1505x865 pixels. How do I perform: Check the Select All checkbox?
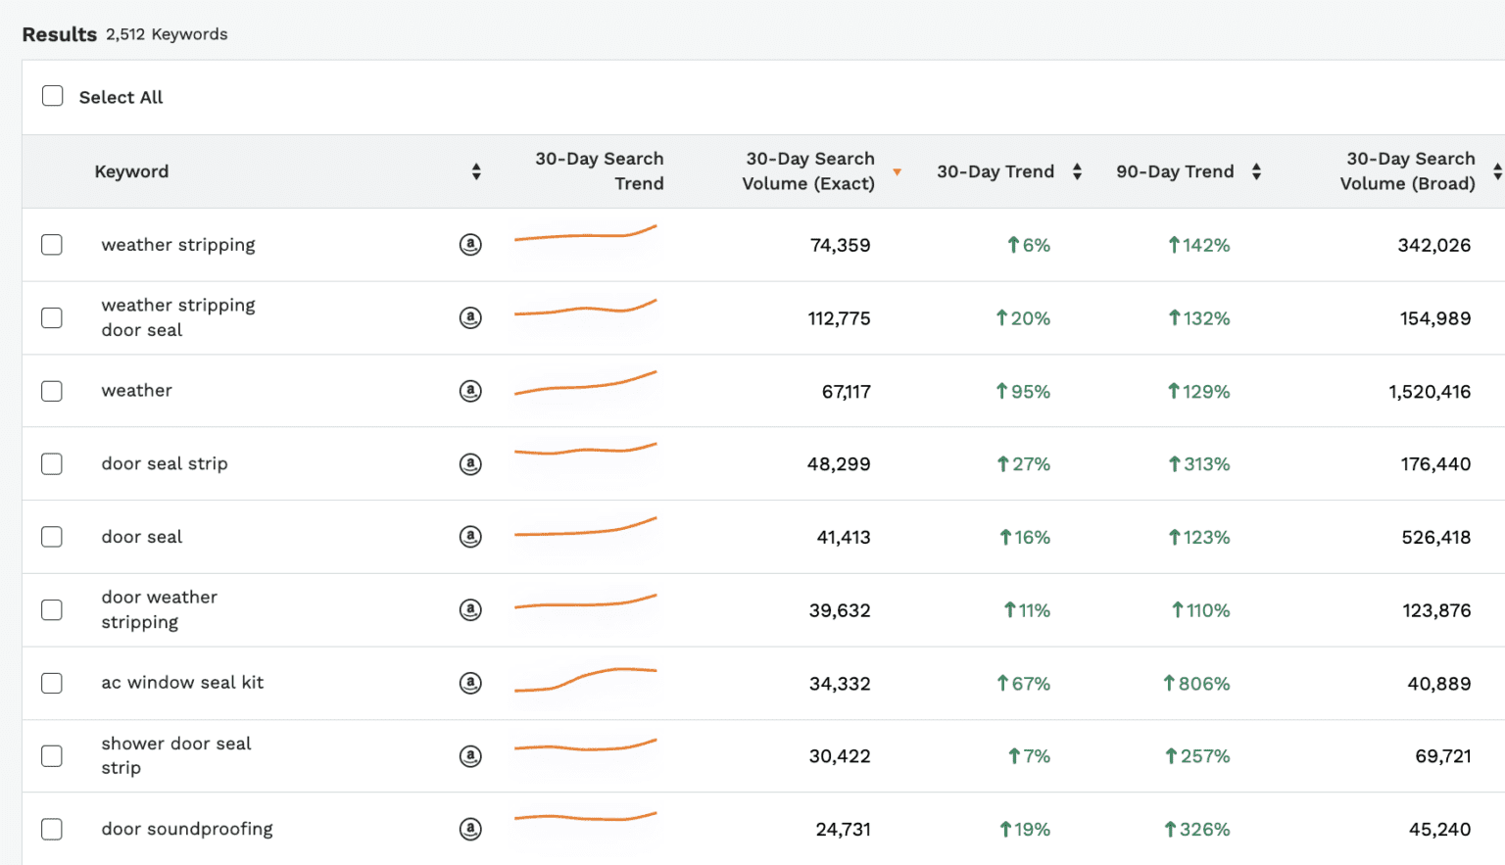(x=53, y=96)
